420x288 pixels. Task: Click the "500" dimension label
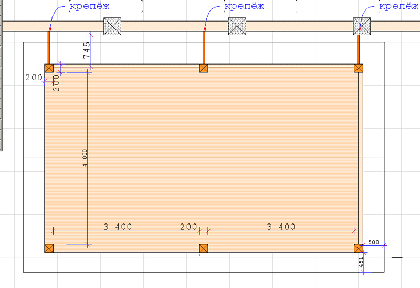pyautogui.click(x=373, y=242)
